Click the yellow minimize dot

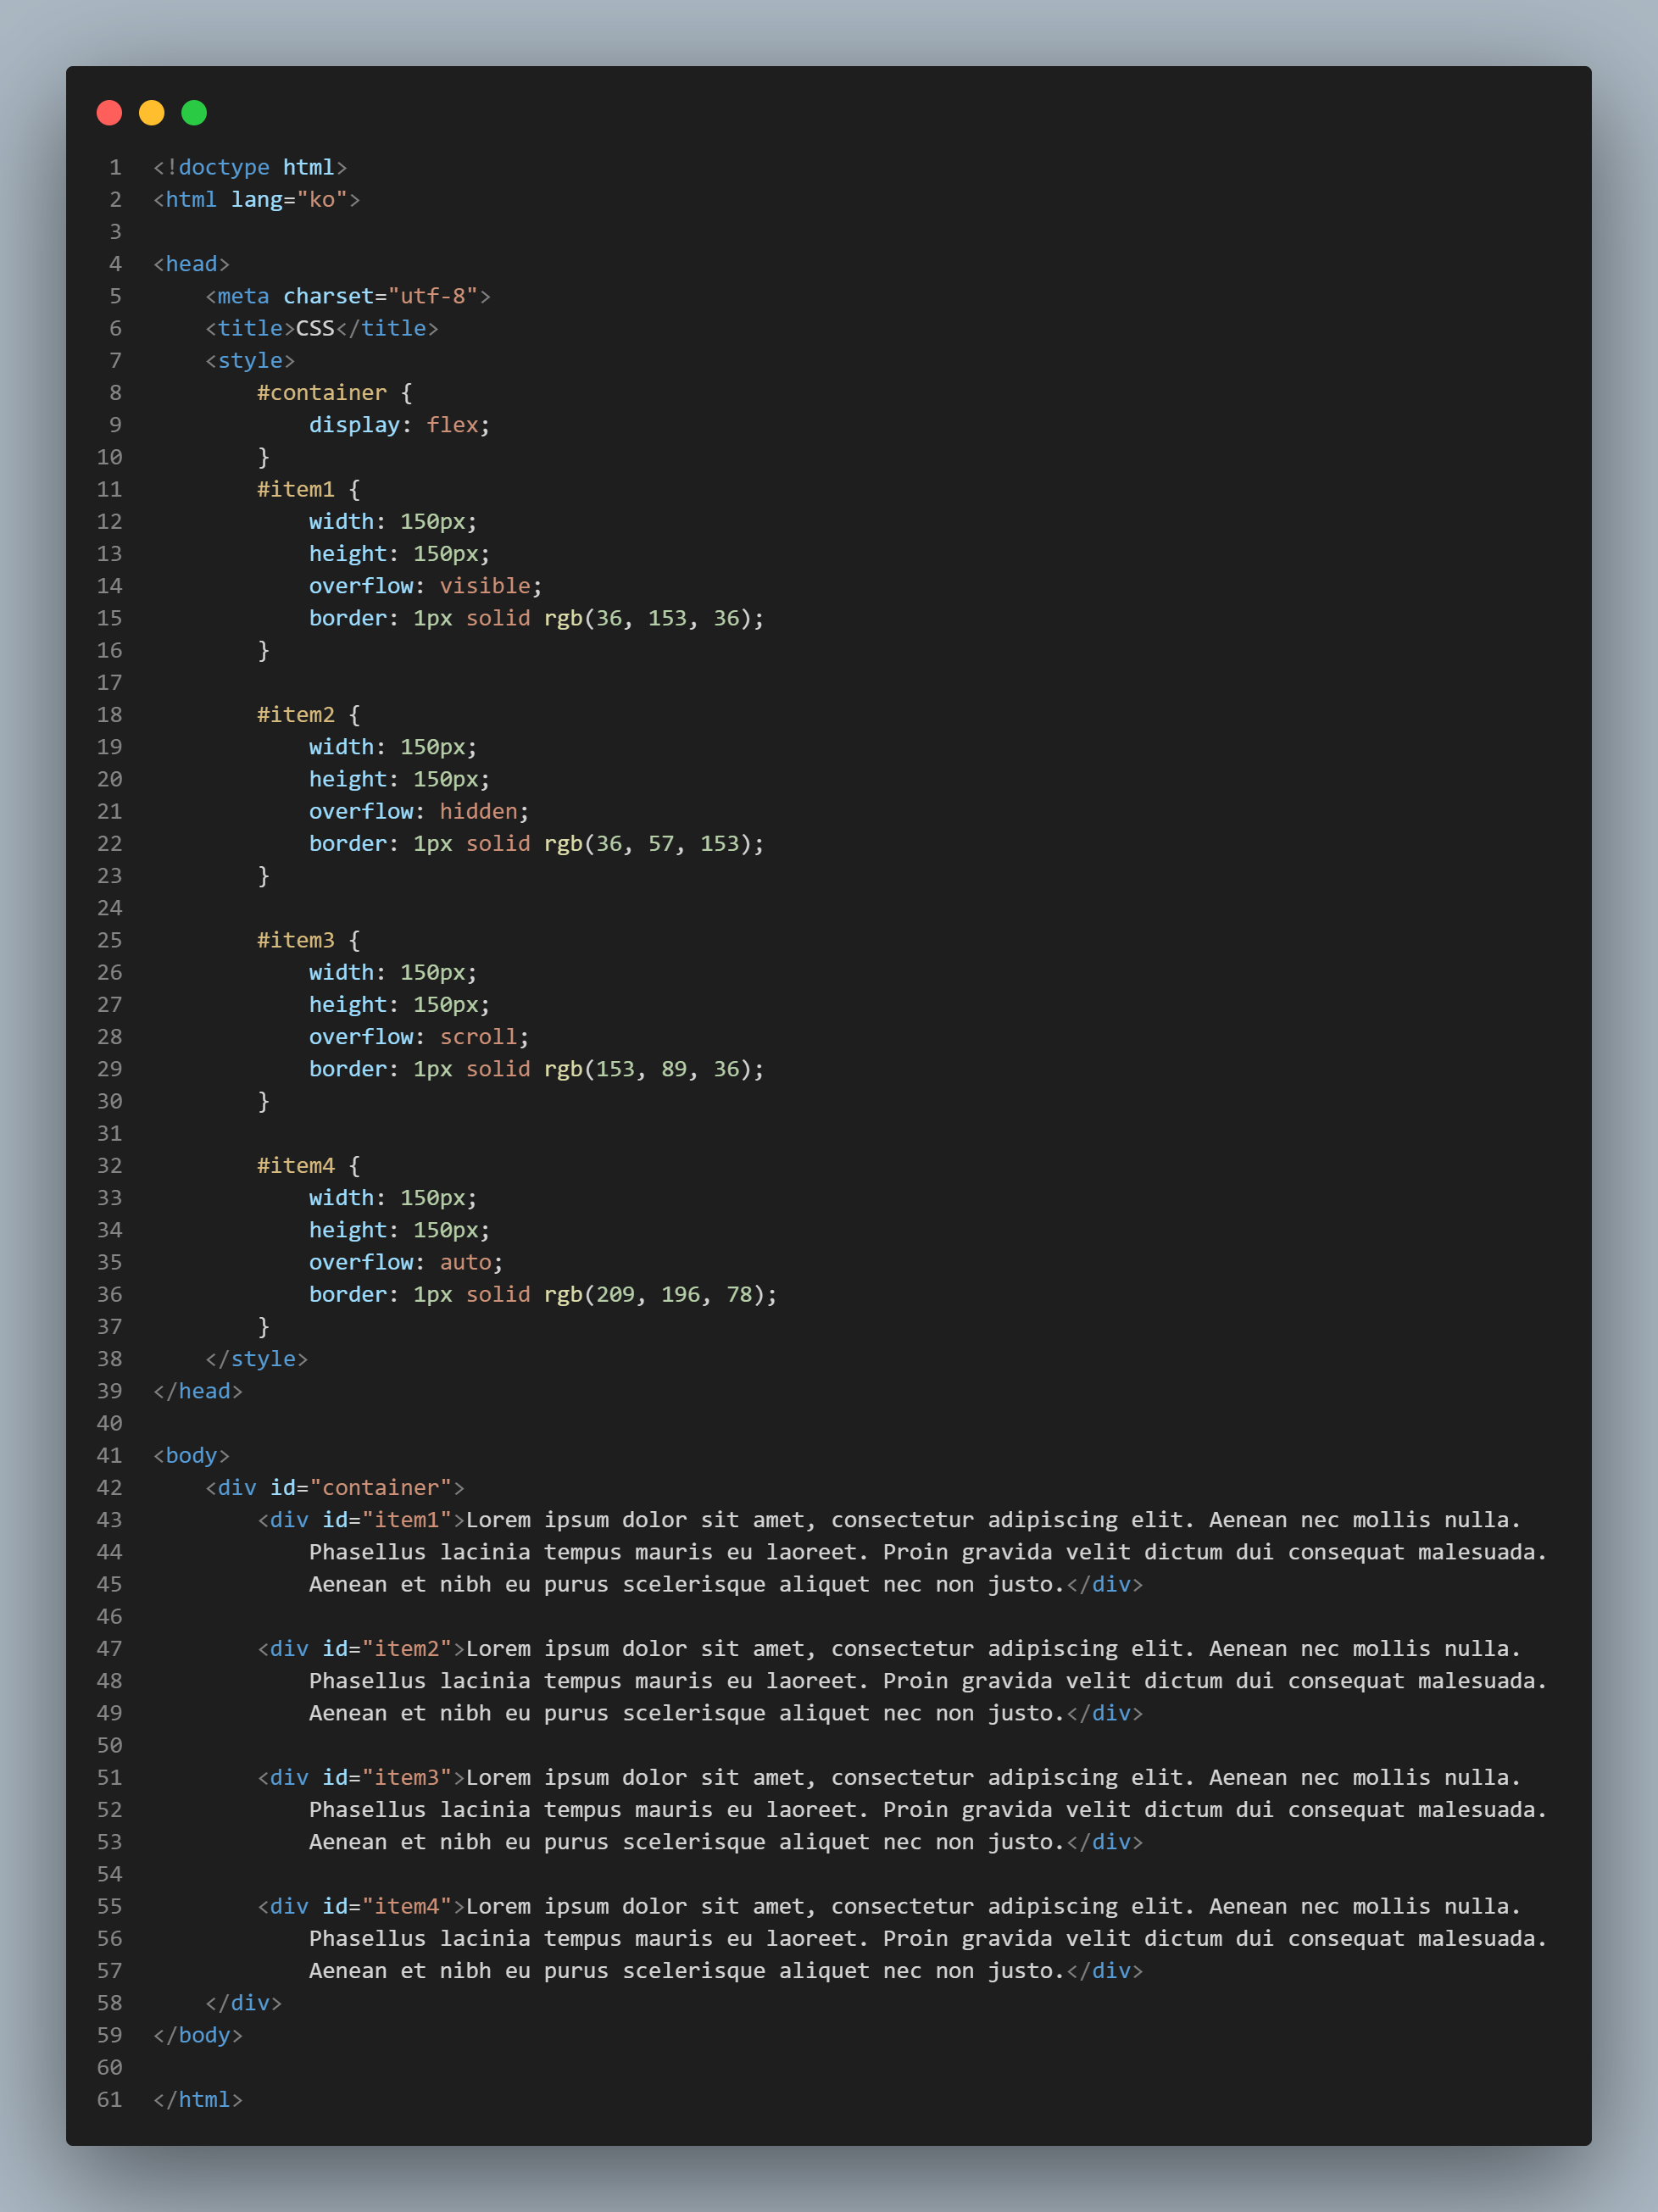coord(152,113)
